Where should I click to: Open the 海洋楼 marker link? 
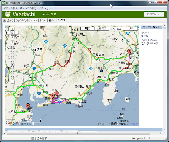coord(145,36)
